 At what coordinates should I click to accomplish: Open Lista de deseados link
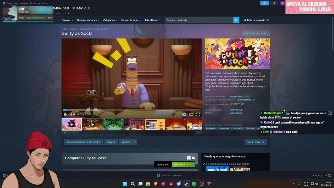pyautogui.click(x=257, y=20)
